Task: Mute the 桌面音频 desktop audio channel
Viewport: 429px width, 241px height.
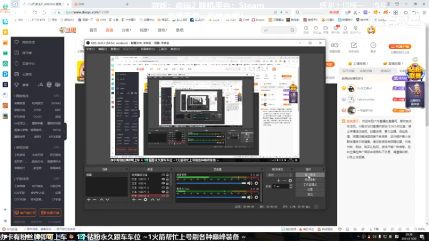Action: click(x=250, y=183)
